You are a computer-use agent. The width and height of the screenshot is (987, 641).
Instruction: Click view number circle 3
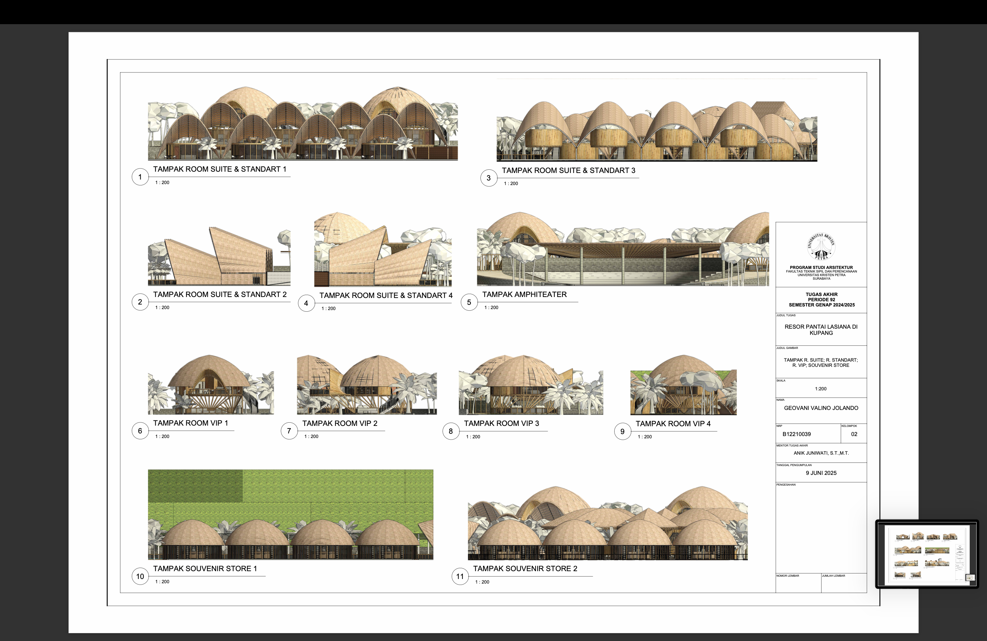pyautogui.click(x=489, y=178)
